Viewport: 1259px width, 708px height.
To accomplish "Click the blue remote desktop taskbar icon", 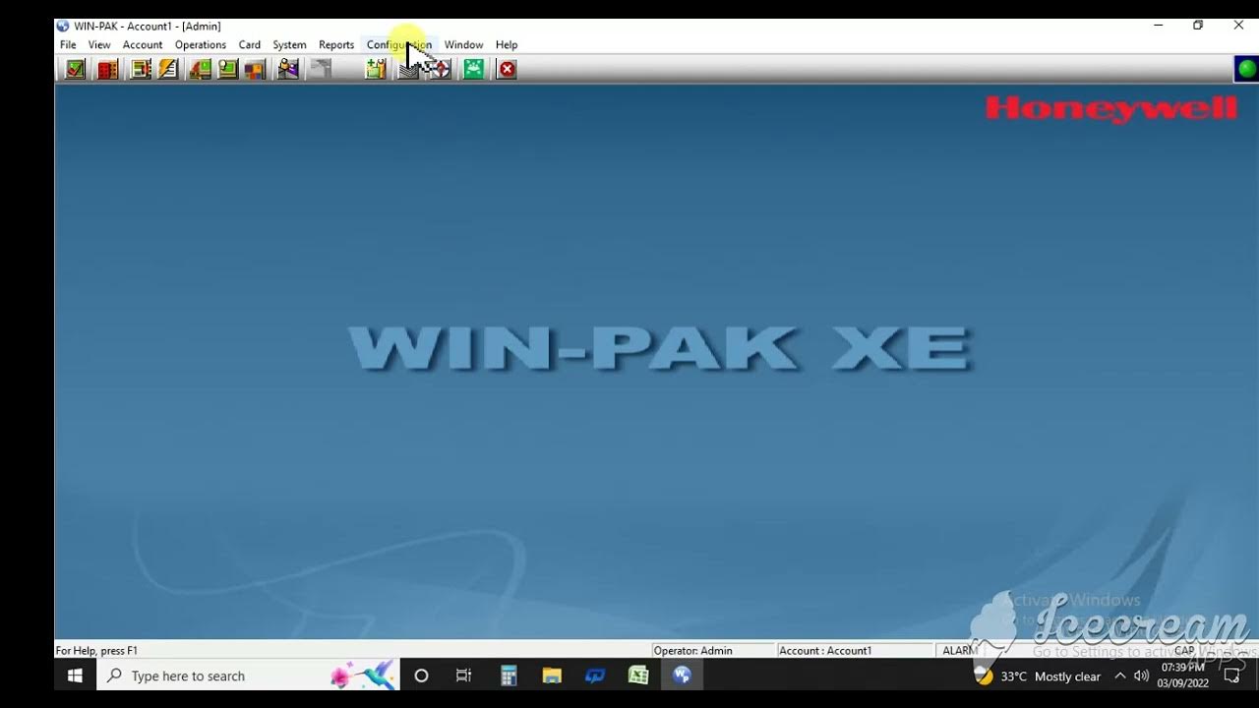I will point(595,676).
